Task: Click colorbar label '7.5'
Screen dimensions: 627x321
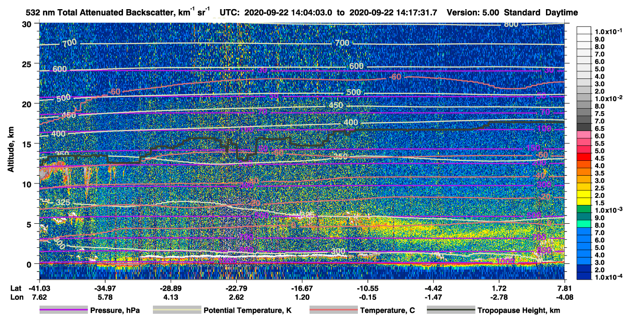Action: click(599, 114)
